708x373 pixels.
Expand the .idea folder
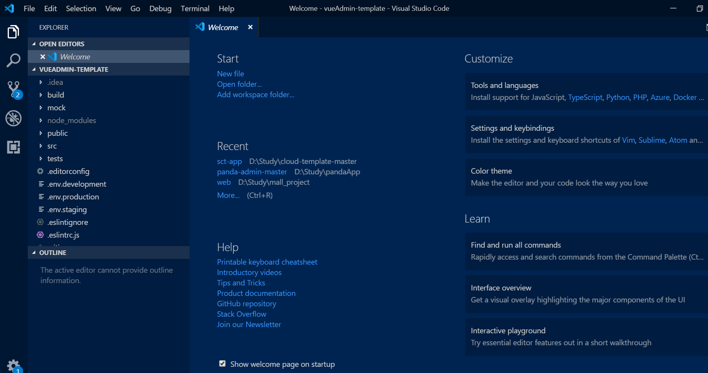[41, 82]
